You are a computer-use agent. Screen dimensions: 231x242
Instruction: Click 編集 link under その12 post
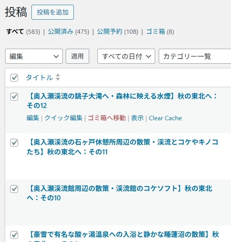pyautogui.click(x=33, y=118)
